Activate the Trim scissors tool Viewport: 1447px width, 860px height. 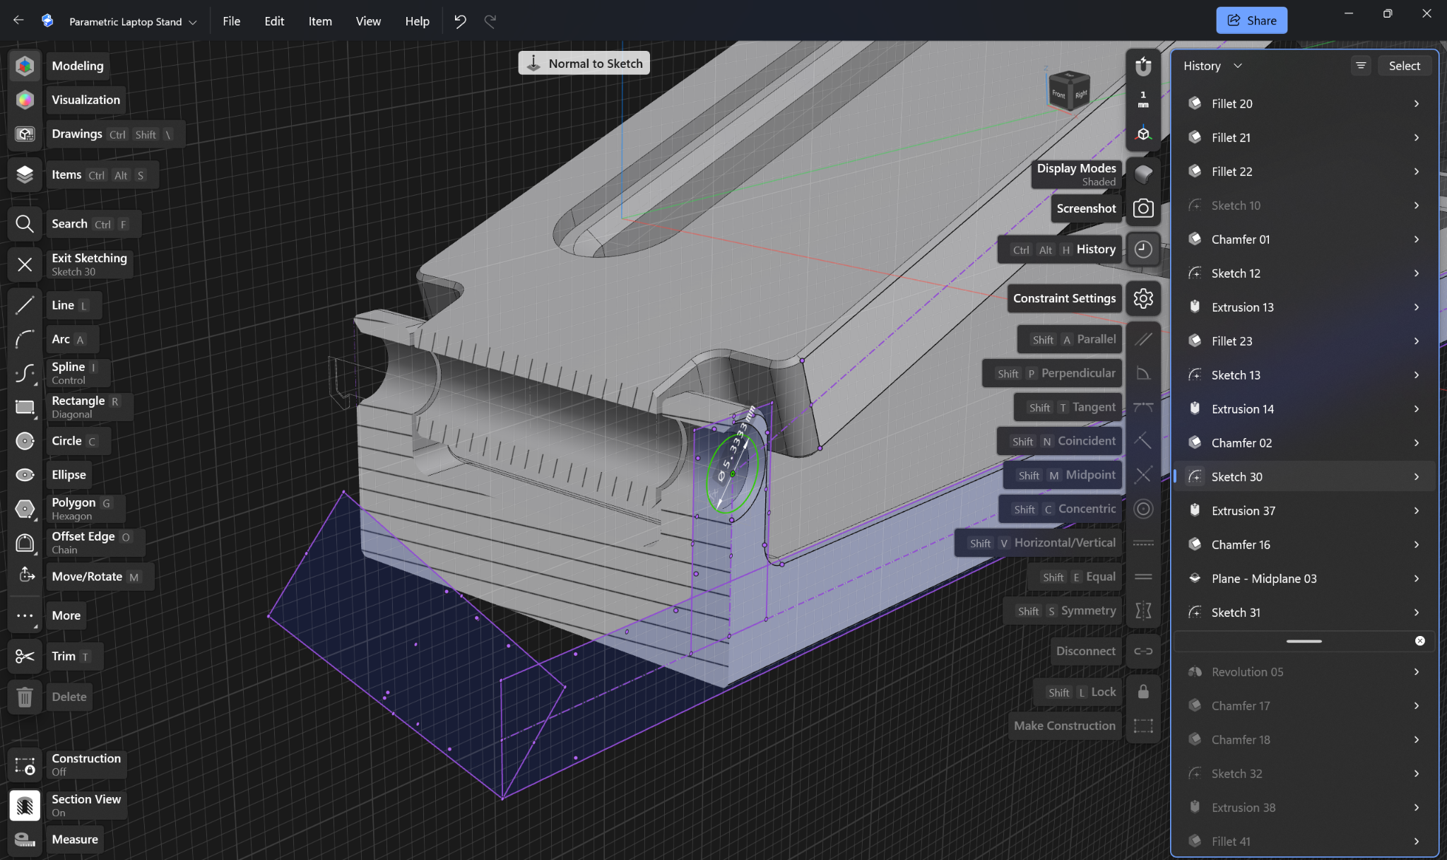pyautogui.click(x=25, y=656)
